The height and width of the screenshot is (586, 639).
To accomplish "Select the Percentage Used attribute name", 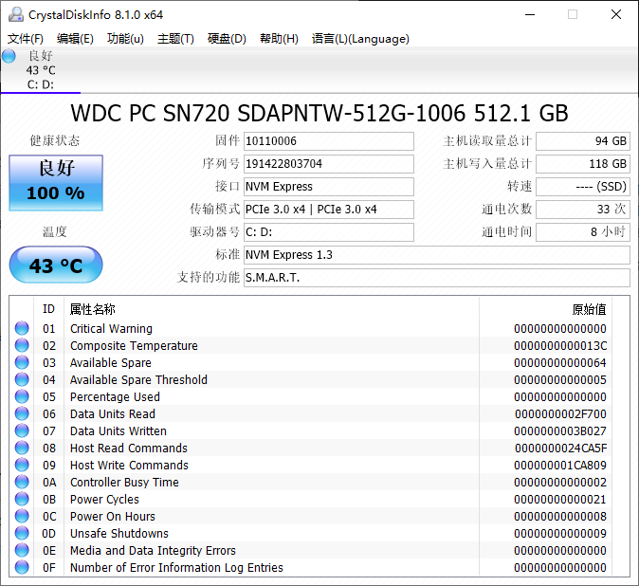I will (115, 397).
